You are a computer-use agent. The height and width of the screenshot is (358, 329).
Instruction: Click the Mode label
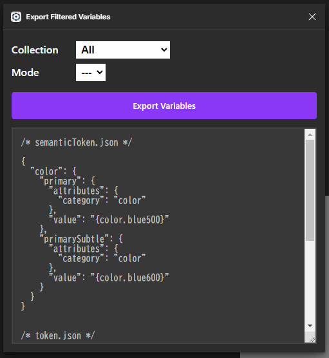coord(25,73)
